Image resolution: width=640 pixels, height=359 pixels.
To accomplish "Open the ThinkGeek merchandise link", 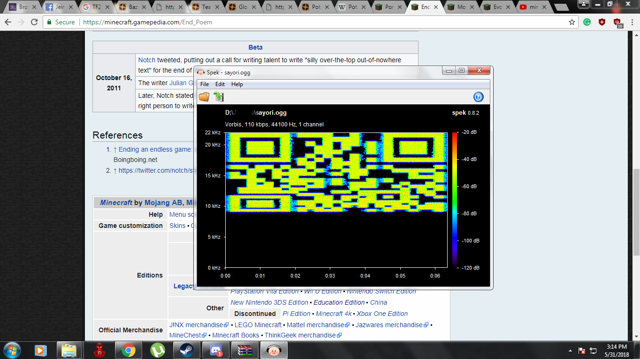I will click(x=303, y=335).
